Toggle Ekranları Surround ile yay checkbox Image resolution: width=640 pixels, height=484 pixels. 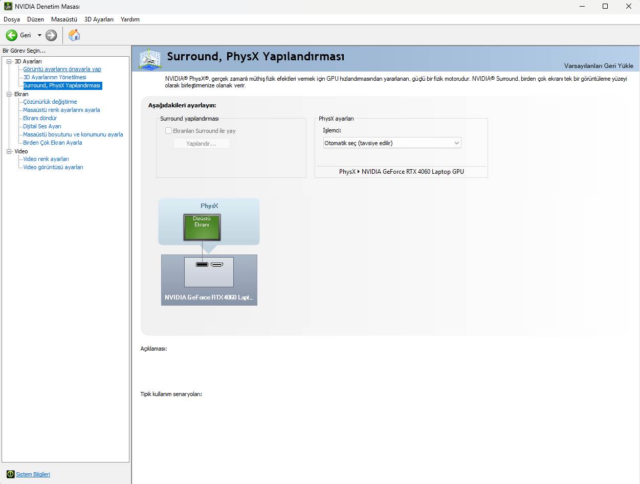tap(168, 131)
